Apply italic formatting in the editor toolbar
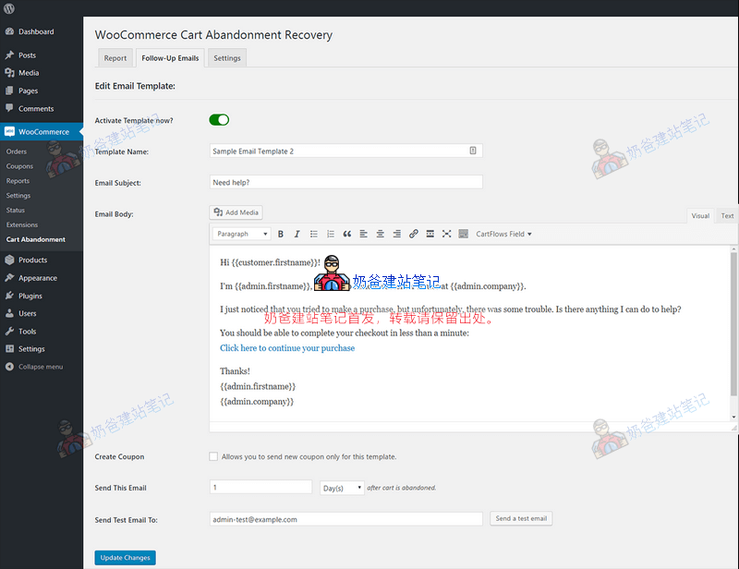Image resolution: width=739 pixels, height=569 pixels. 296,235
